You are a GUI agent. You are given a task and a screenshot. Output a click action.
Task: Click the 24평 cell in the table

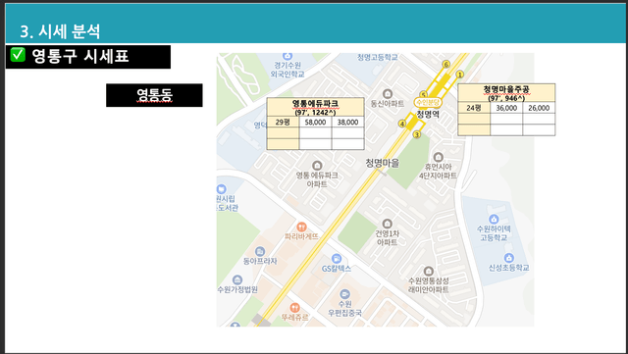pyautogui.click(x=474, y=108)
